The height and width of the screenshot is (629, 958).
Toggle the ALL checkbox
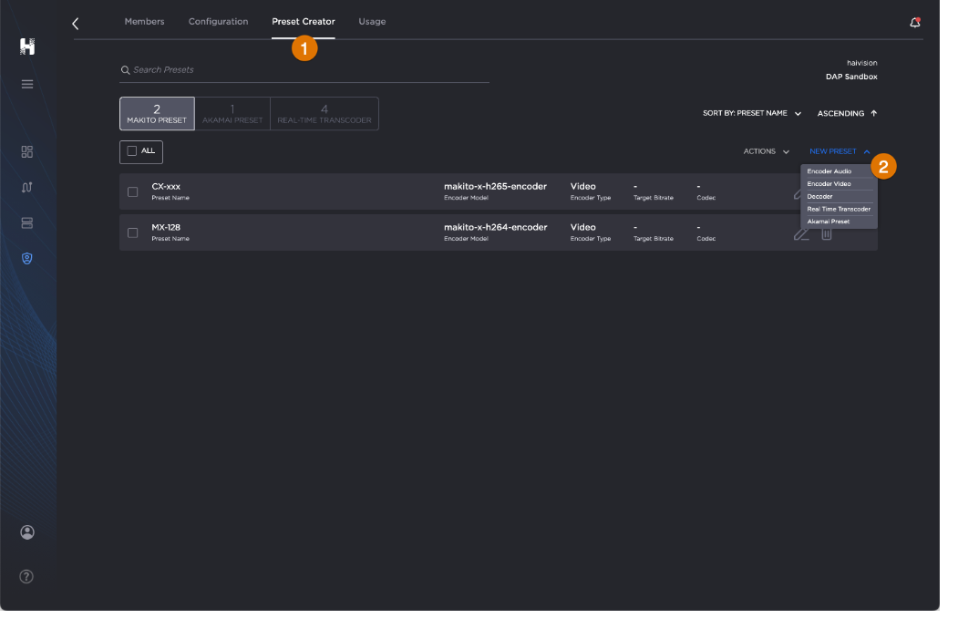tap(131, 151)
